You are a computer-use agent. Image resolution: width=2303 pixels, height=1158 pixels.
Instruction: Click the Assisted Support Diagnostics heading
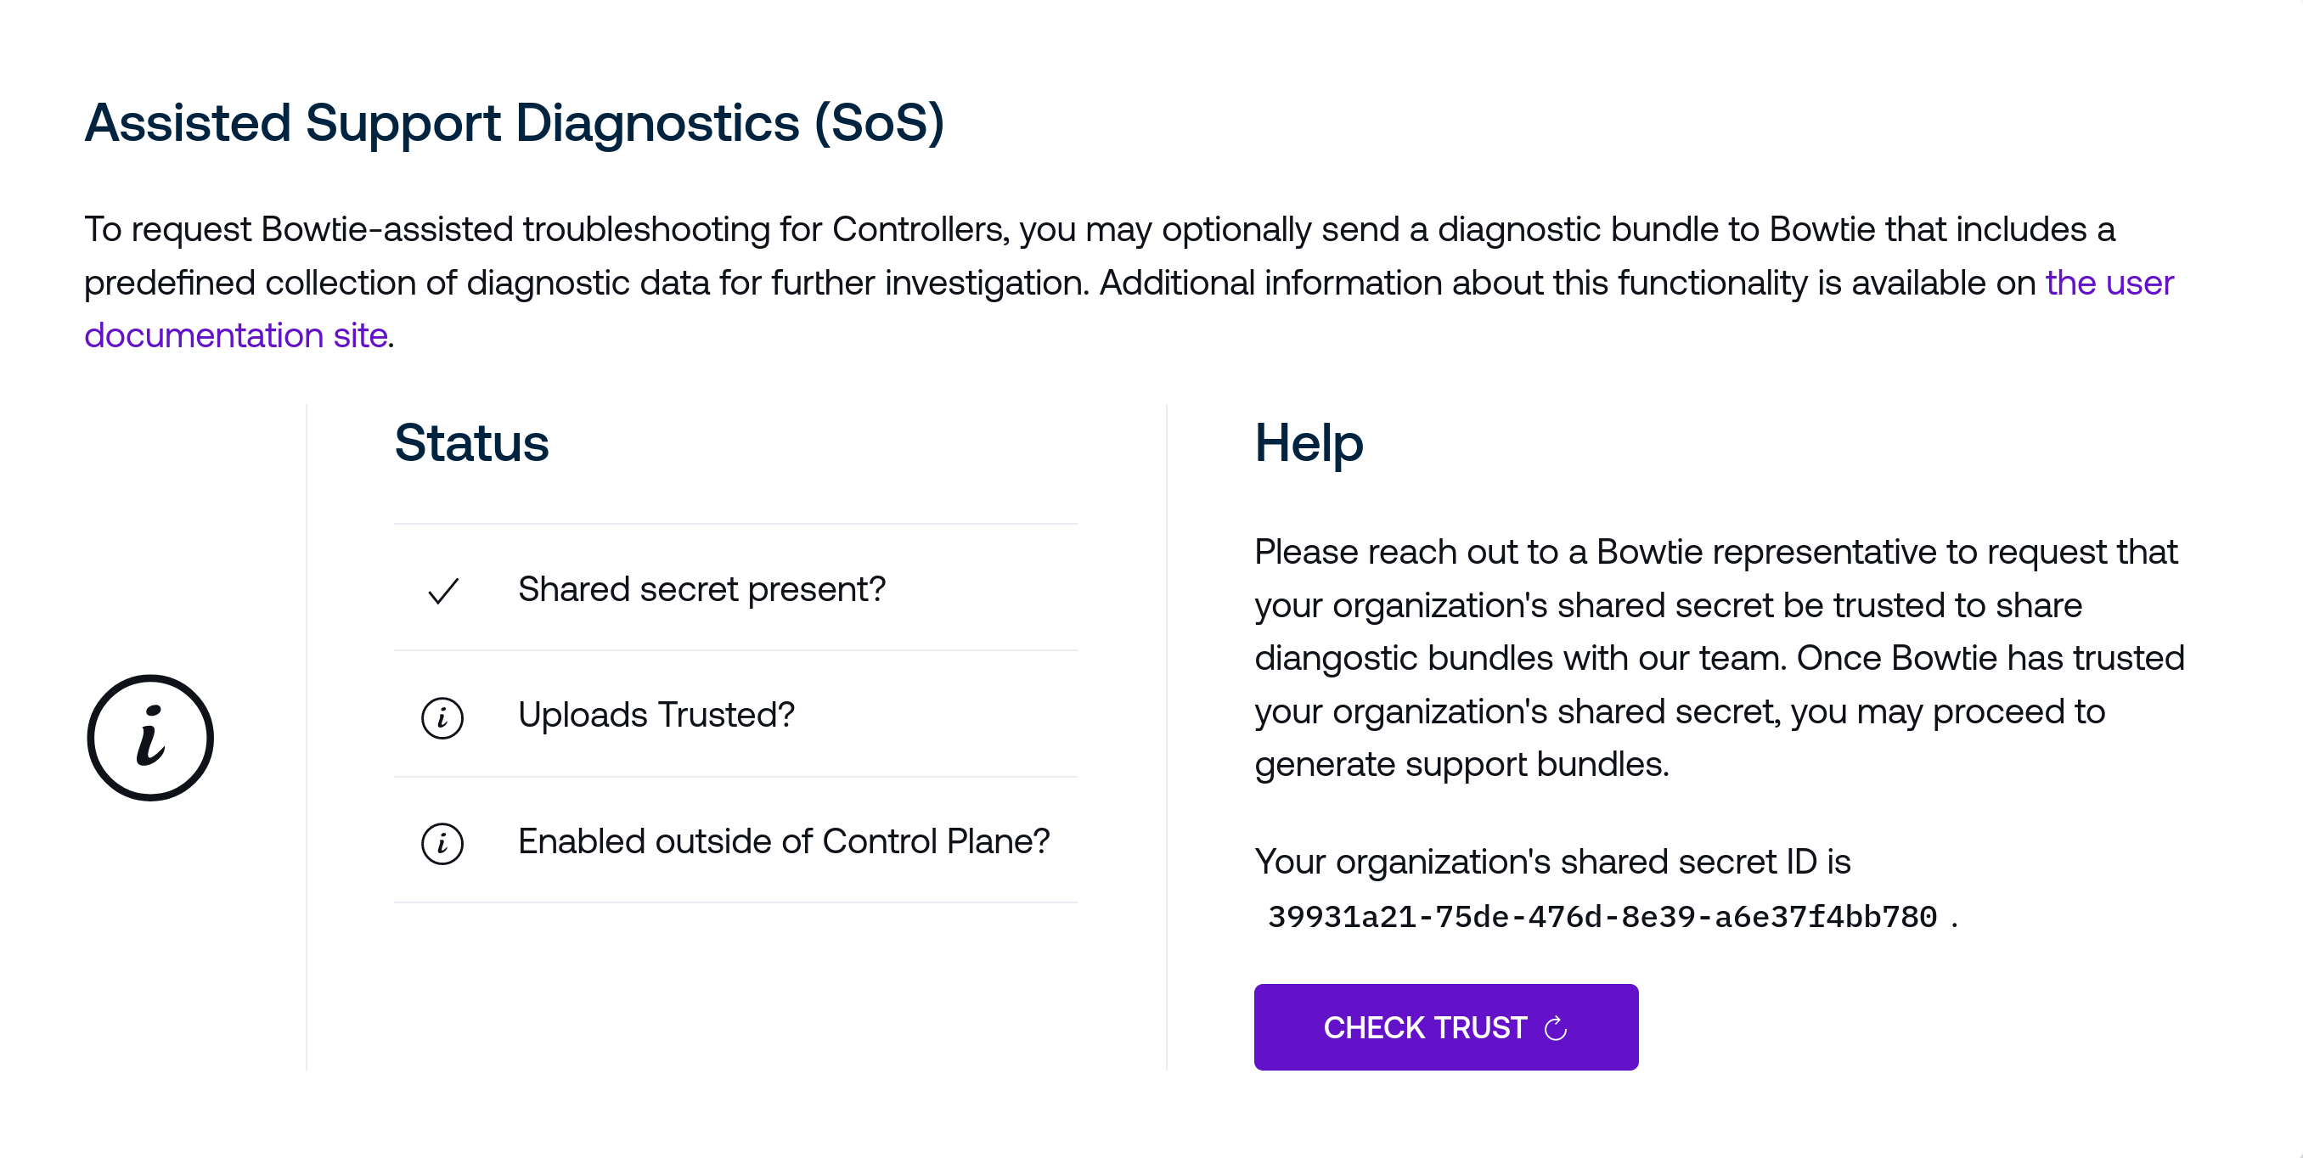pos(515,123)
